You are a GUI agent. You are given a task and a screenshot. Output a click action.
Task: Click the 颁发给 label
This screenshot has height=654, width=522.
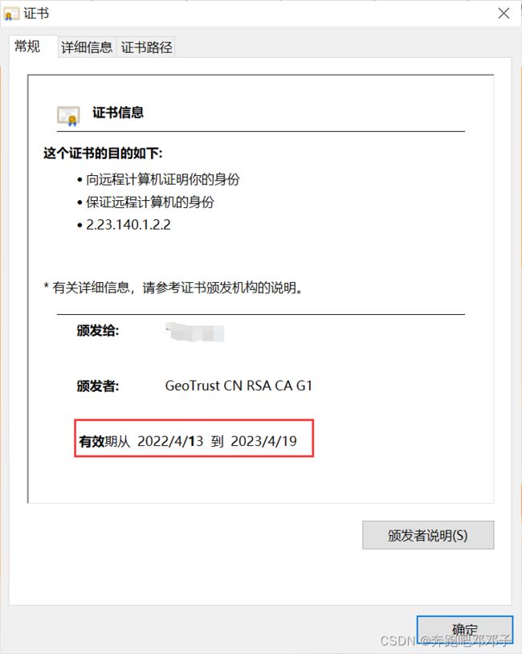[97, 331]
